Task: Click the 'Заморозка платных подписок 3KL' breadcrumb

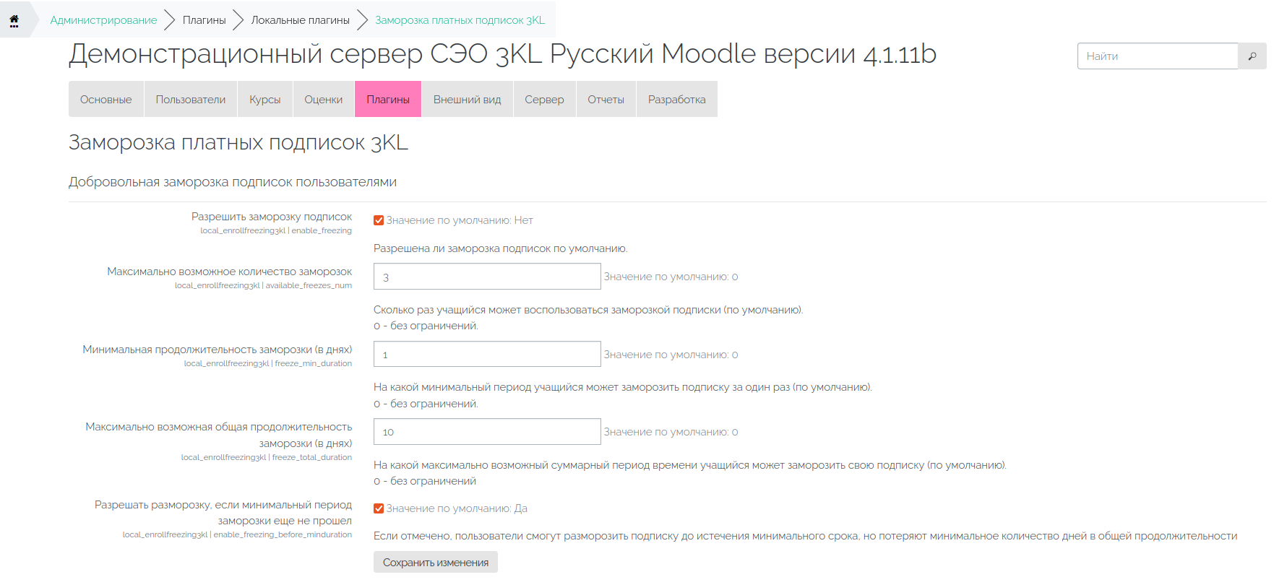Action: [460, 20]
